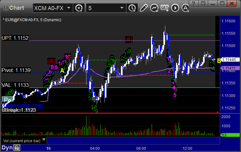The height and width of the screenshot is (152, 241).
Task: Click the UPT: 1.1152 label
Action: [15, 38]
